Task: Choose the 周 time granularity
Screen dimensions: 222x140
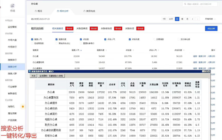Action: [182, 19]
